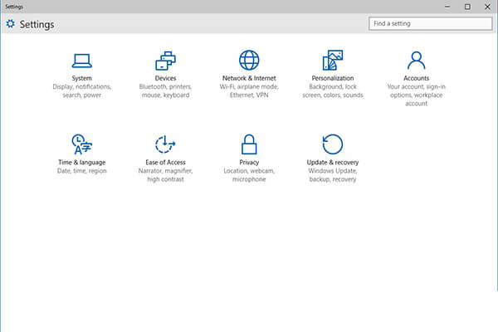Click the 'Find a setting' search box
498x332 pixels.
(430, 23)
